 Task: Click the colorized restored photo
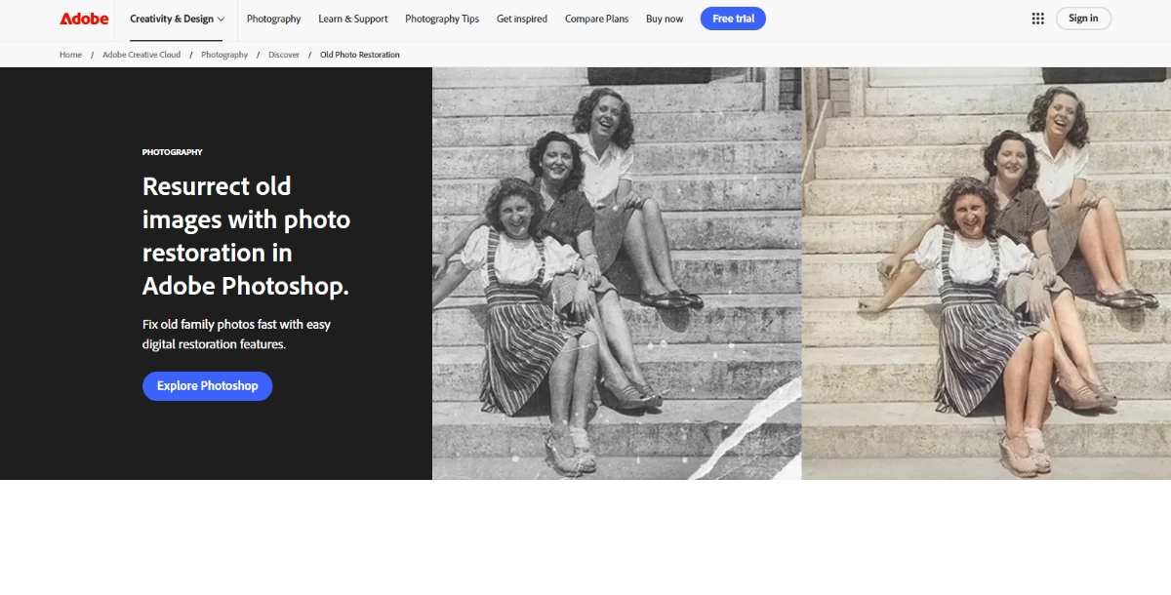point(987,273)
